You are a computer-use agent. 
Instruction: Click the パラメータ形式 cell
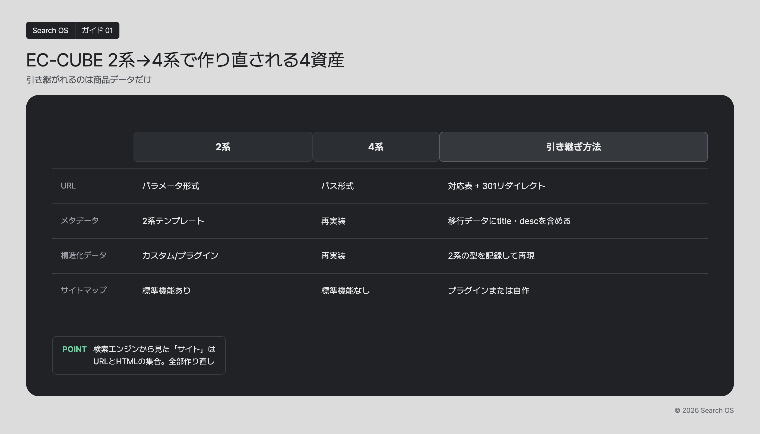(x=171, y=186)
